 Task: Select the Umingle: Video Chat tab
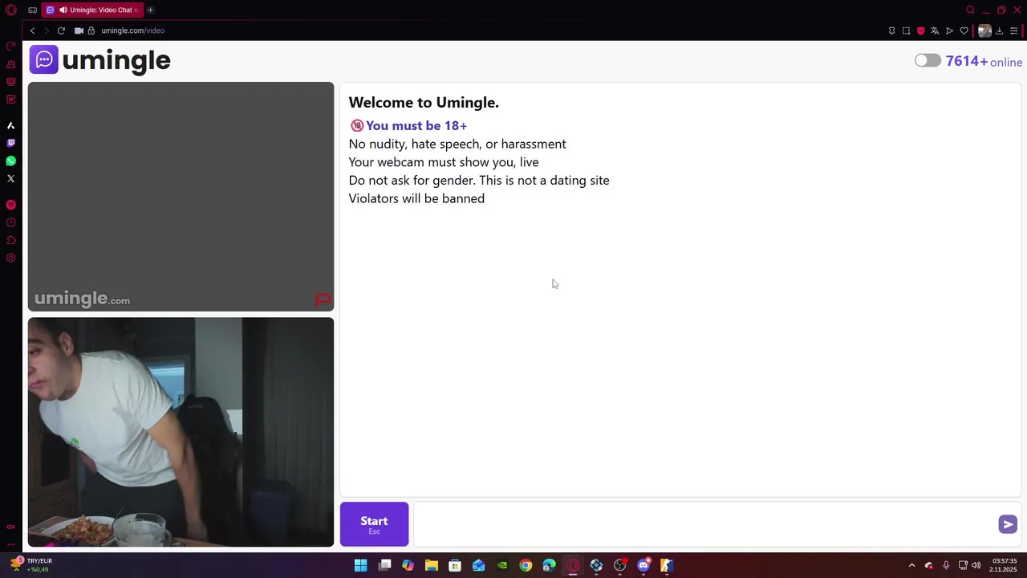click(x=92, y=10)
